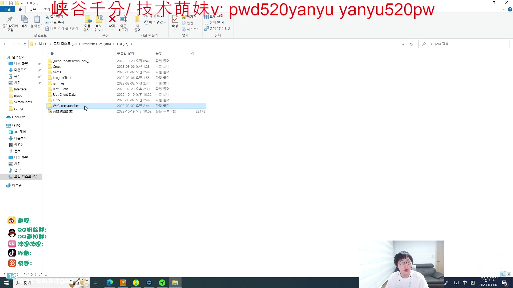
Task: Open the Easy access (빠른 연결) dropdown
Action: point(155,22)
